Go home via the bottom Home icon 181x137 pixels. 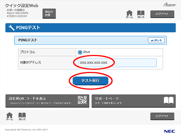point(9,116)
